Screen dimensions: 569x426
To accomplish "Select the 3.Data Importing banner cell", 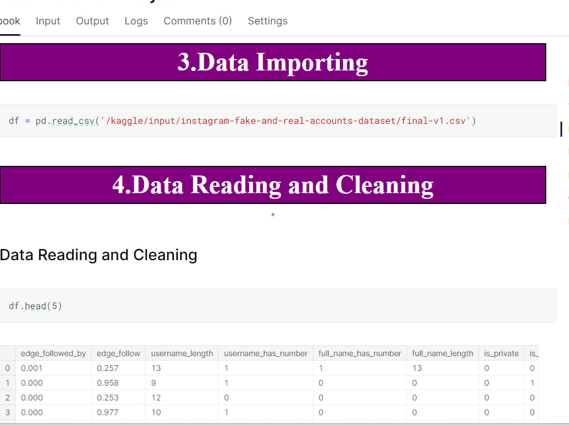I will [273, 62].
